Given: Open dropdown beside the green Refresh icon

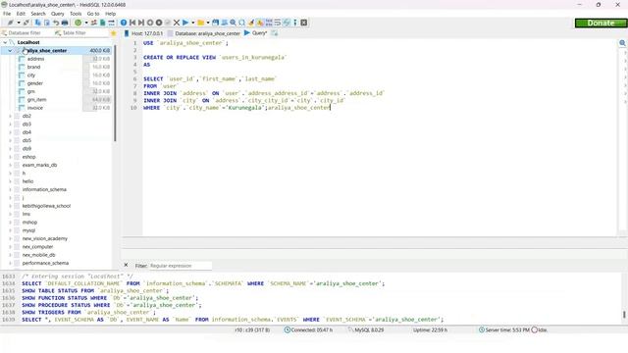Looking at the screenshot, I should pos(86,23).
